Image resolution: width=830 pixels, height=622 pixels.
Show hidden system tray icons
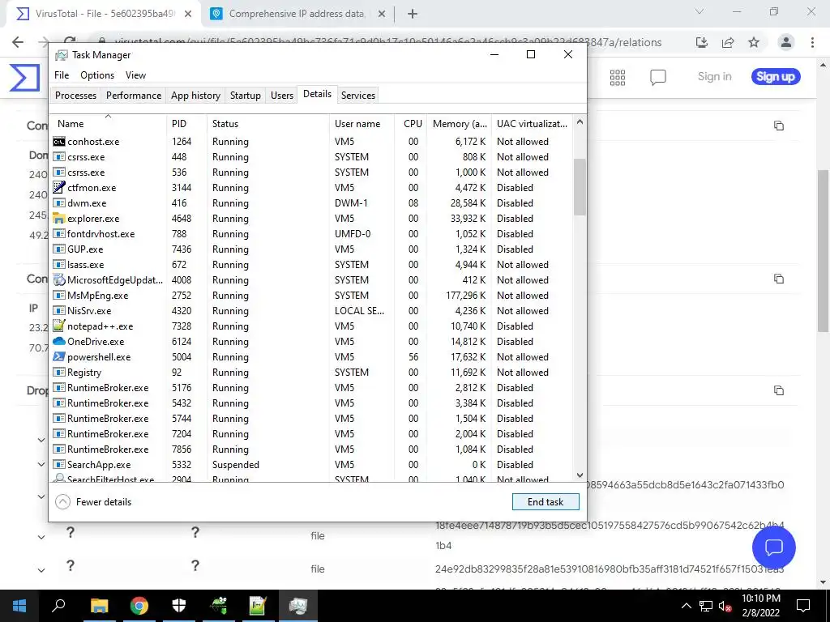[686, 606]
